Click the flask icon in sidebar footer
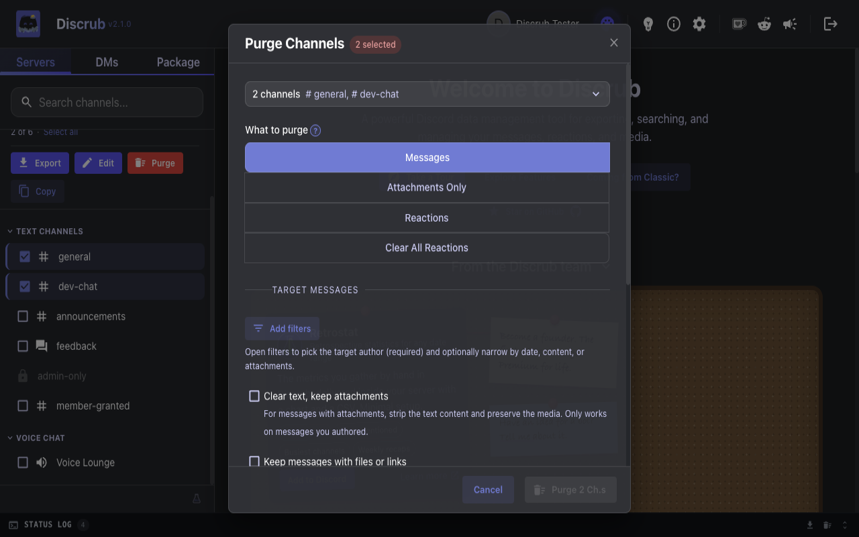The image size is (859, 537). (x=197, y=498)
